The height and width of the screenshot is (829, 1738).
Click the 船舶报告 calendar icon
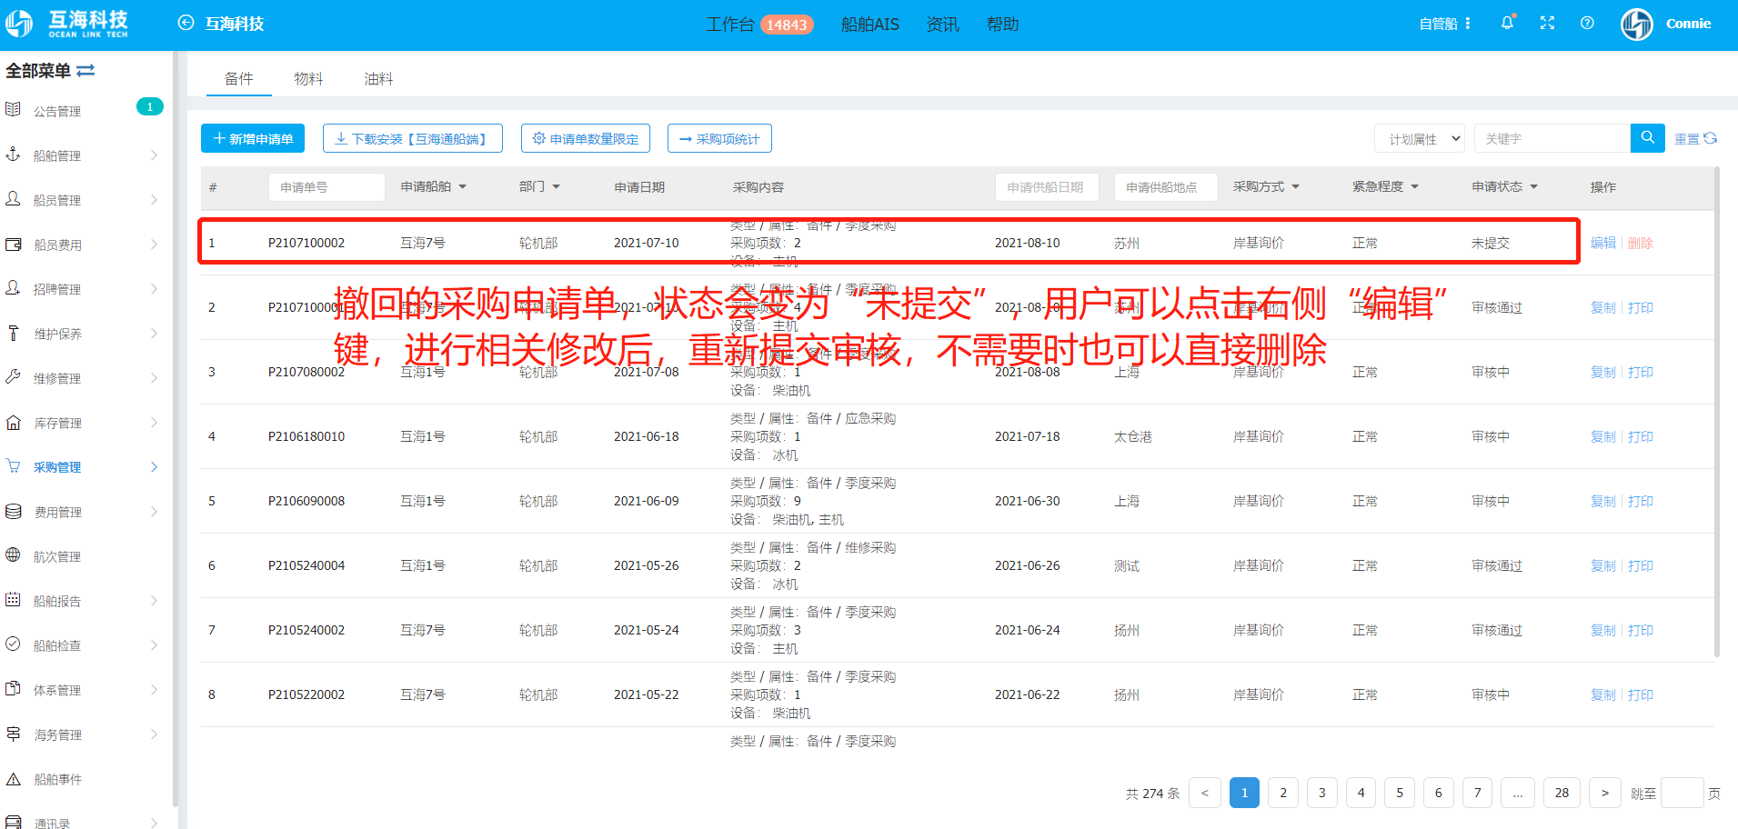coord(14,600)
